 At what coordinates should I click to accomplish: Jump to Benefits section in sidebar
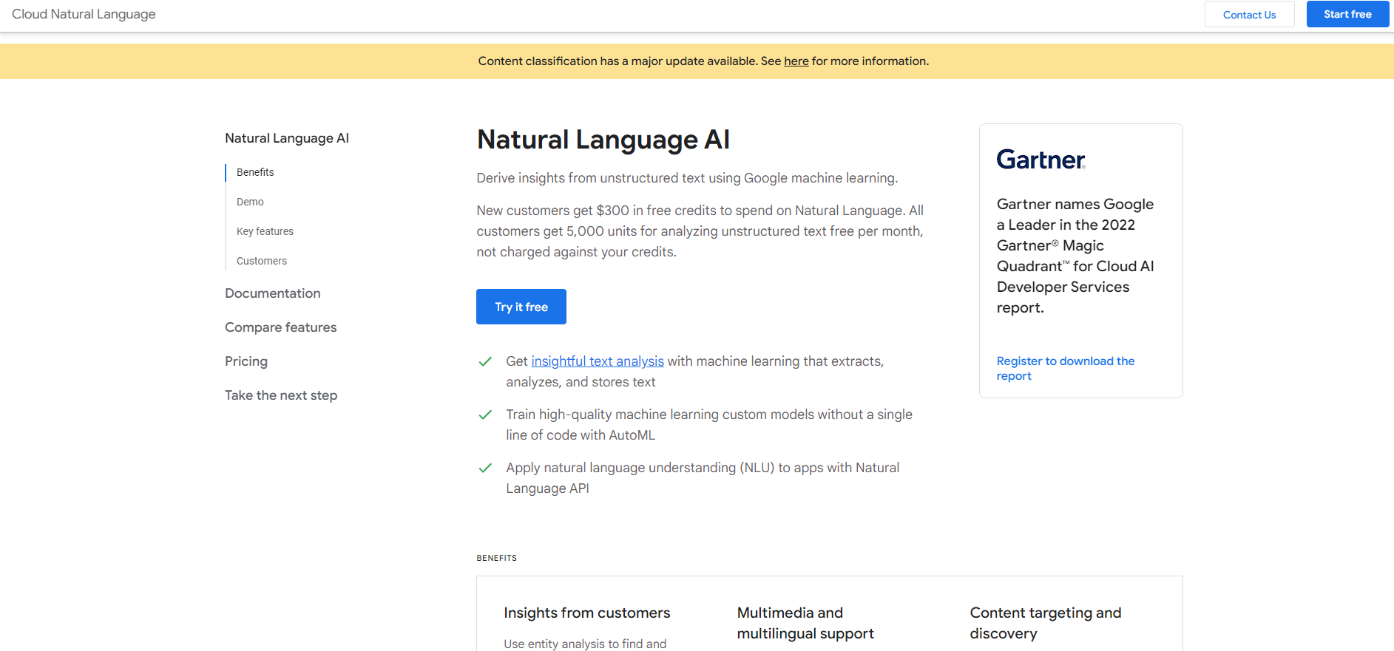point(255,172)
